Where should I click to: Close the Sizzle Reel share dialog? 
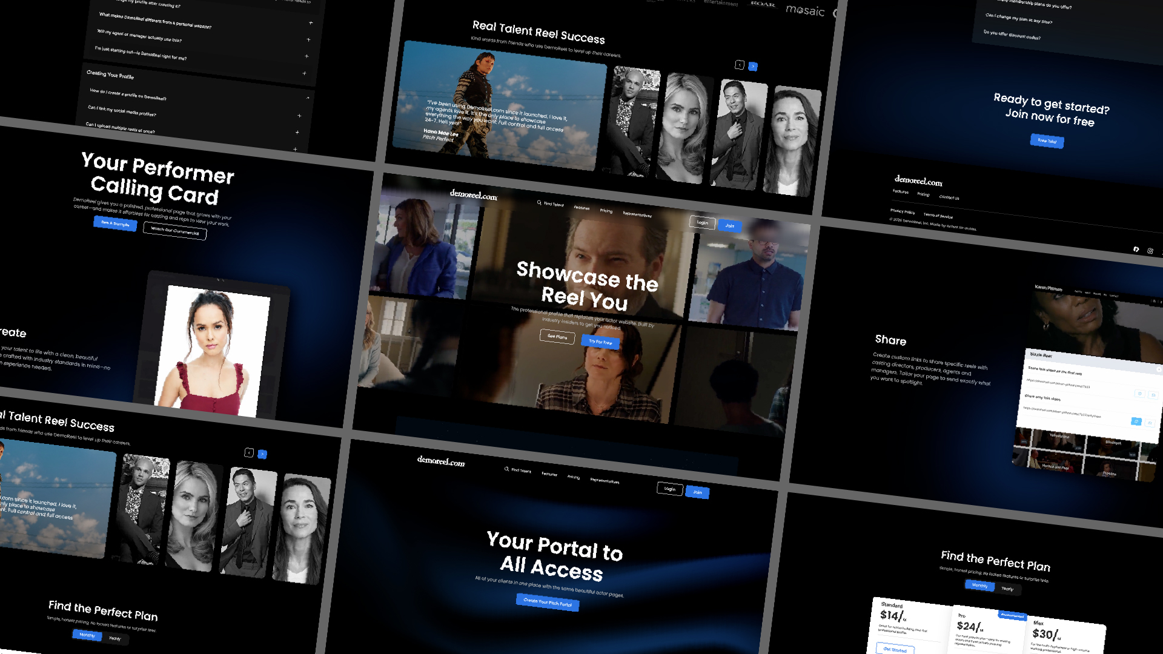(1159, 369)
